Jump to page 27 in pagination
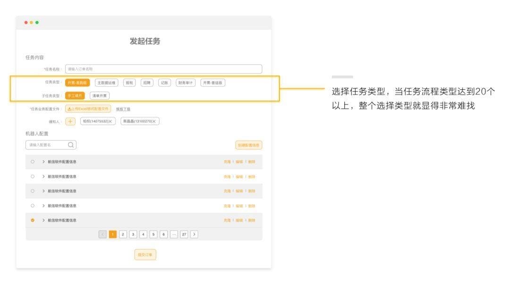510x283 pixels. point(184,234)
